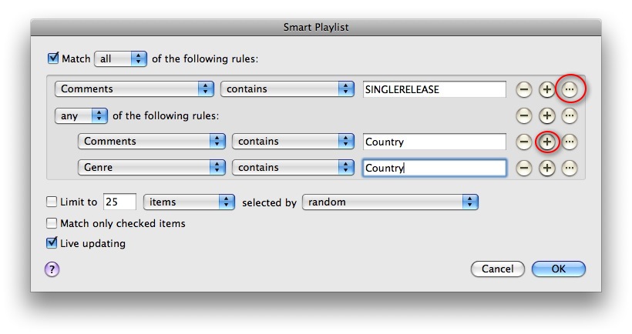This screenshot has width=632, height=334.
Task: Uncheck the Match rules checkbox
Action: tap(52, 58)
